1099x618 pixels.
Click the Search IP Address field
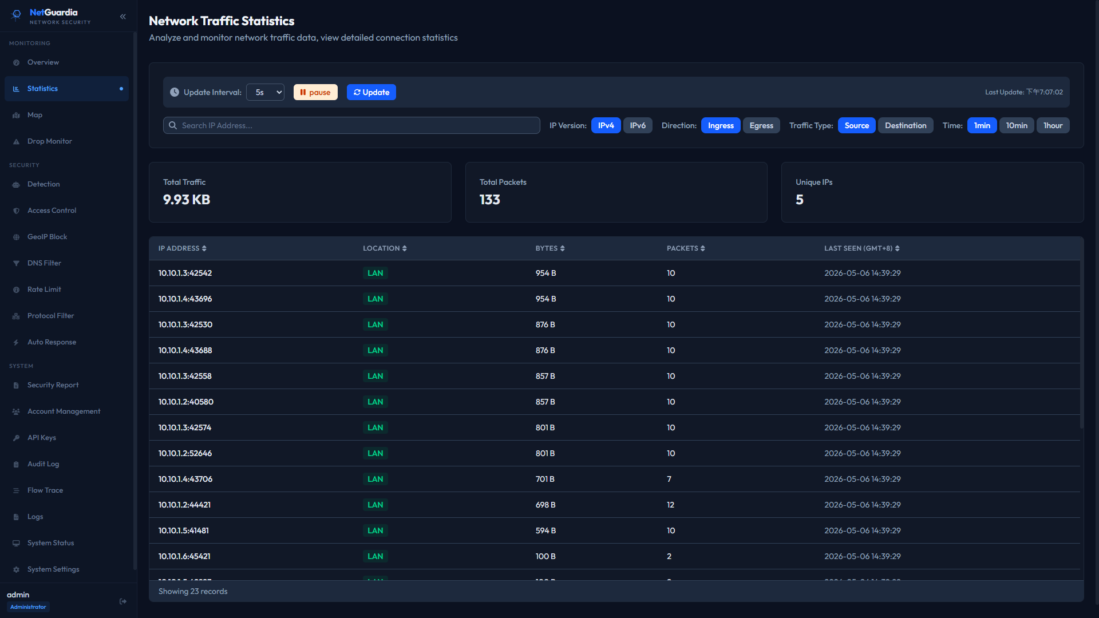point(351,125)
